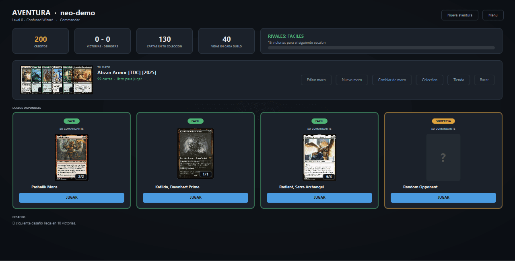Play against Radiant, Serra Archangel
Screen dimensions: 515x261
tap(319, 198)
